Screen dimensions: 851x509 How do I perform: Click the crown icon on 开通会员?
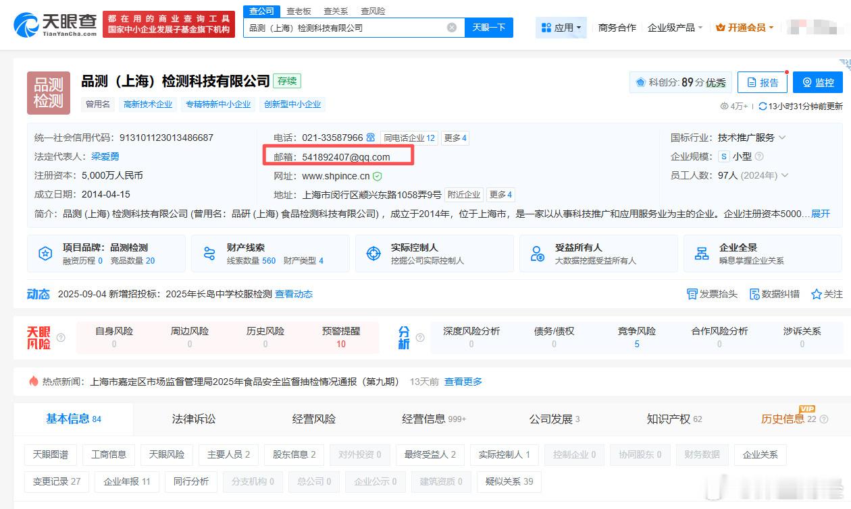pyautogui.click(x=720, y=28)
